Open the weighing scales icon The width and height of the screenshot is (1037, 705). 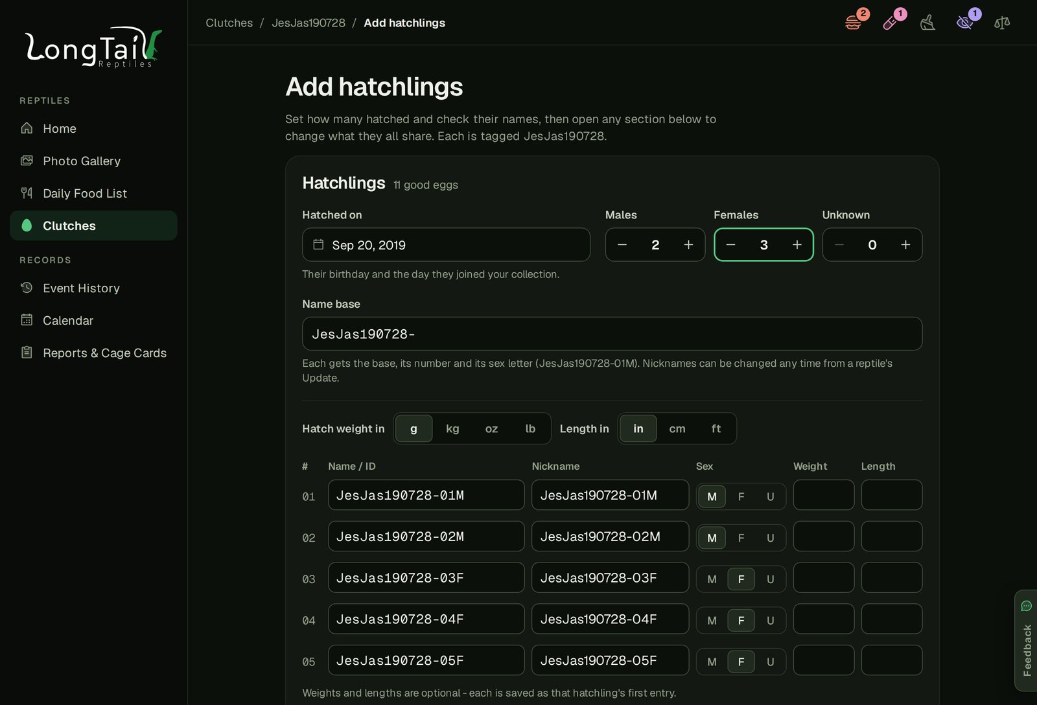pos(1002,23)
